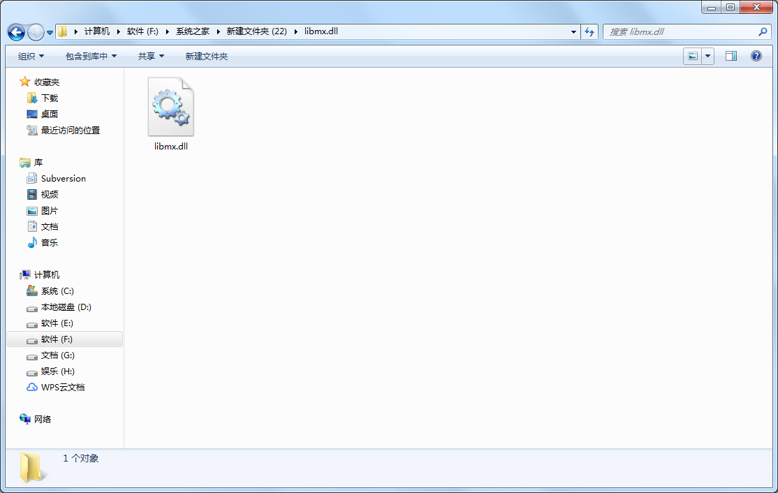Open the 共享 menu in toolbar

151,56
